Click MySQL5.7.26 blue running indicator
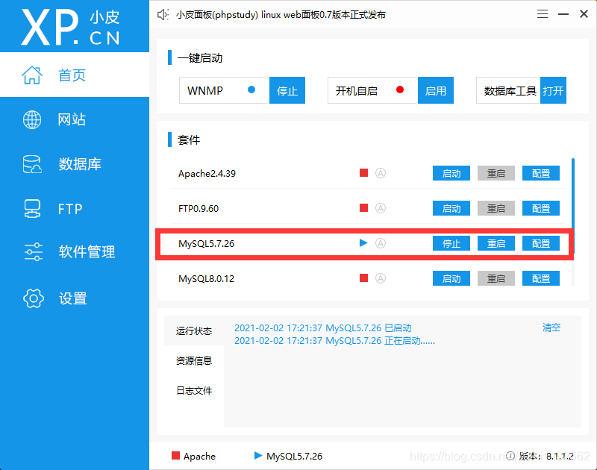This screenshot has width=597, height=470. [363, 242]
